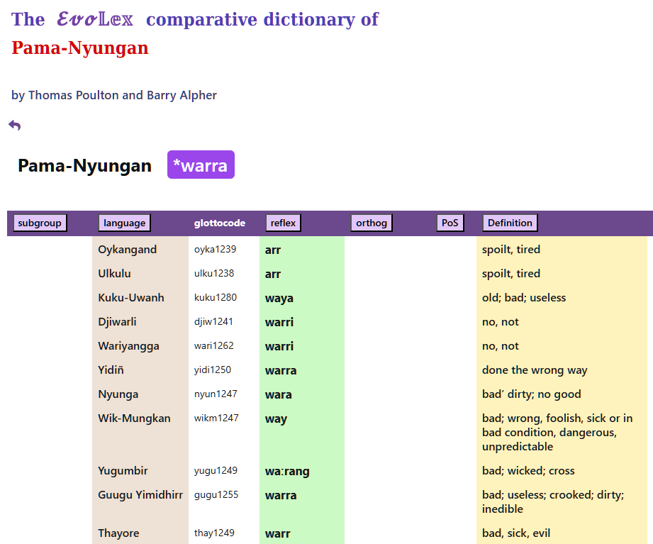Select the Yidiñ language cell
Screen dimensions: 653x544
click(x=111, y=370)
